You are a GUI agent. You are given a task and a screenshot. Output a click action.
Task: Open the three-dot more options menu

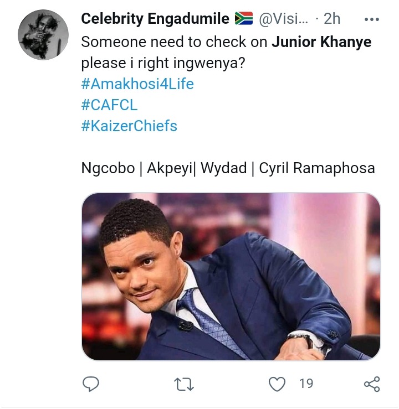(371, 18)
